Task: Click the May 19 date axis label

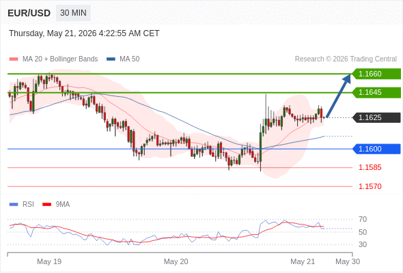Action: click(x=49, y=261)
